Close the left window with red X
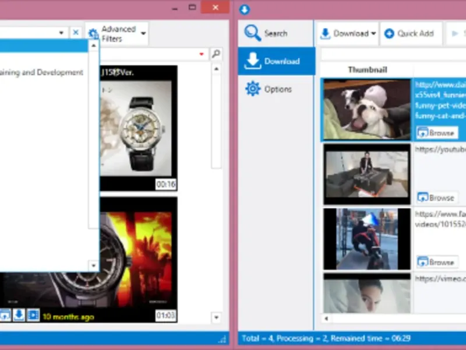This screenshot has height=350, width=466. (x=216, y=7)
